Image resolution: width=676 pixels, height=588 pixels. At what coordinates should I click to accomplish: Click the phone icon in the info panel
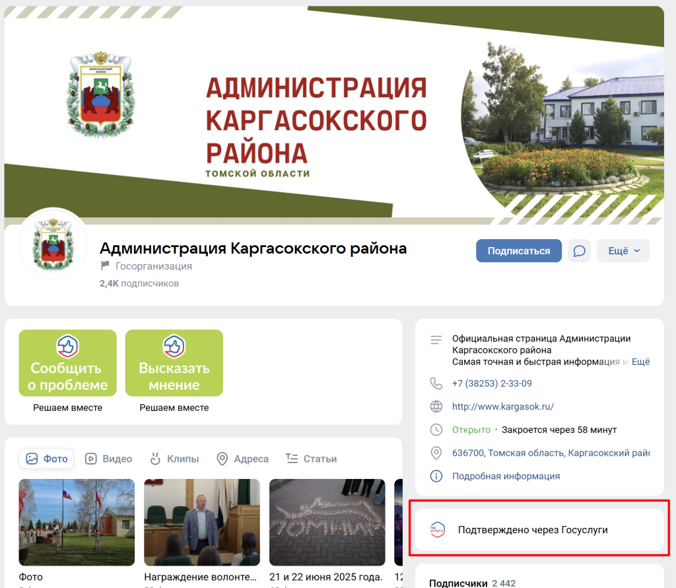436,383
